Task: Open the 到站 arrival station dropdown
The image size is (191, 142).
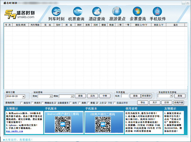Action: pos(72,96)
